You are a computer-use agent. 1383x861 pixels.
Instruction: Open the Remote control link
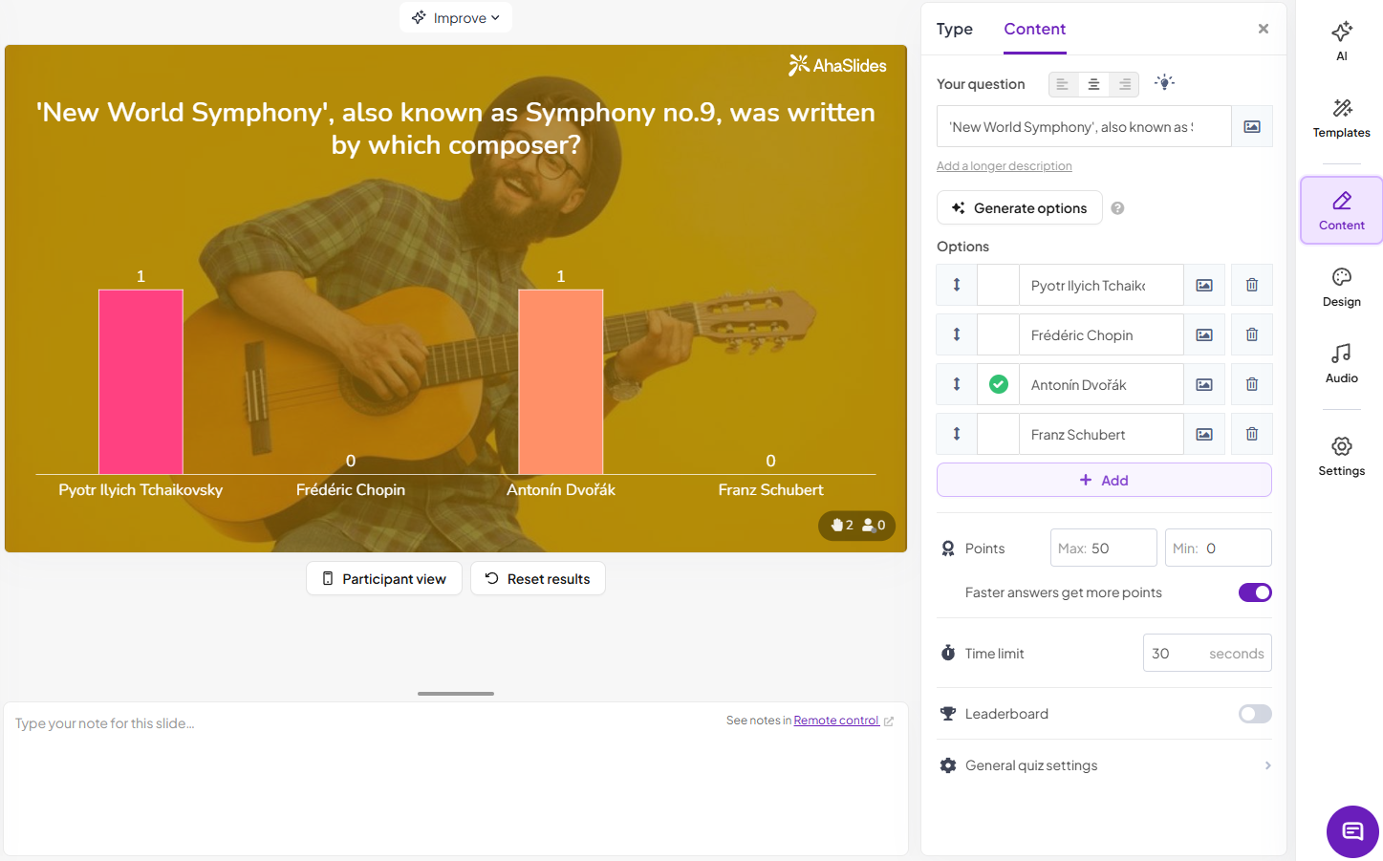pos(836,721)
